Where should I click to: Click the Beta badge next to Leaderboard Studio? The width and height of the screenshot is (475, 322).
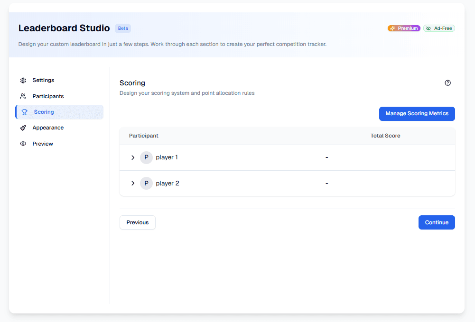point(122,28)
